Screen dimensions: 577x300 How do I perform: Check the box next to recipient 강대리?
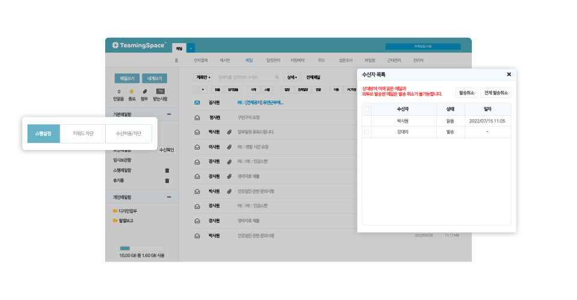(x=367, y=131)
